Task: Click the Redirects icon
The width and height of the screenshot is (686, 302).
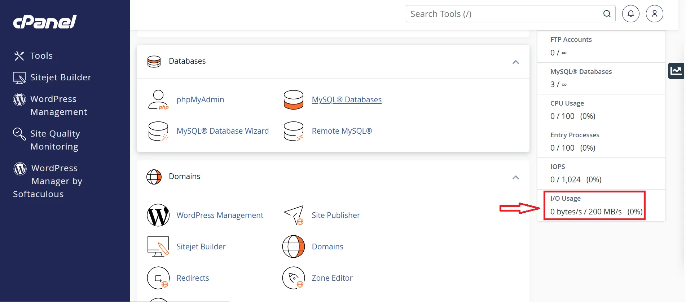Action: 158,278
